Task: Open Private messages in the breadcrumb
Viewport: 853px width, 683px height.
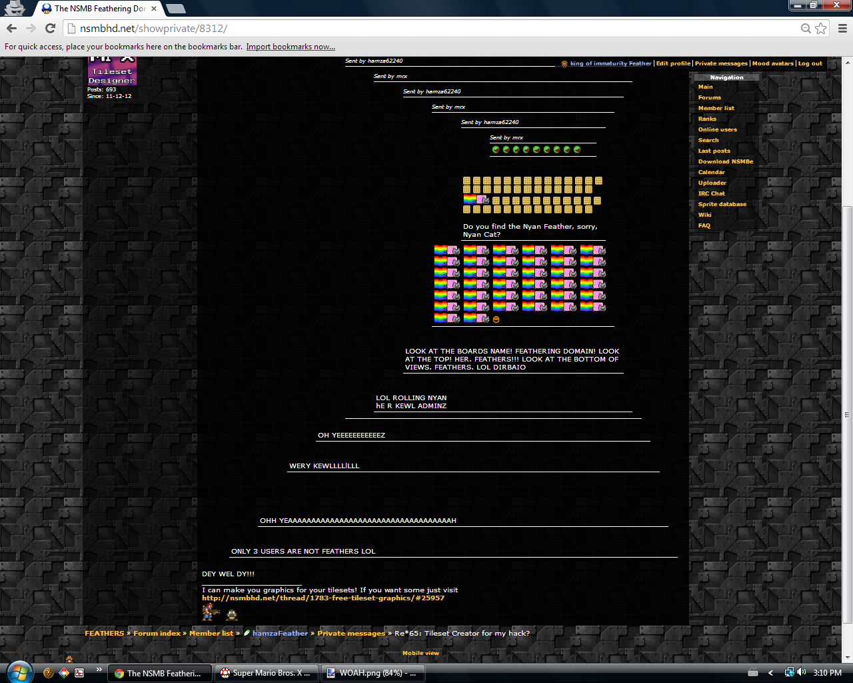Action: click(x=351, y=634)
